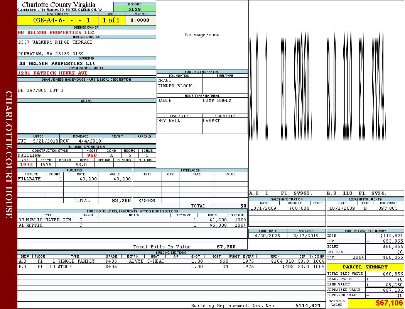Click the PARCEL SUMMARY header

tap(365, 267)
